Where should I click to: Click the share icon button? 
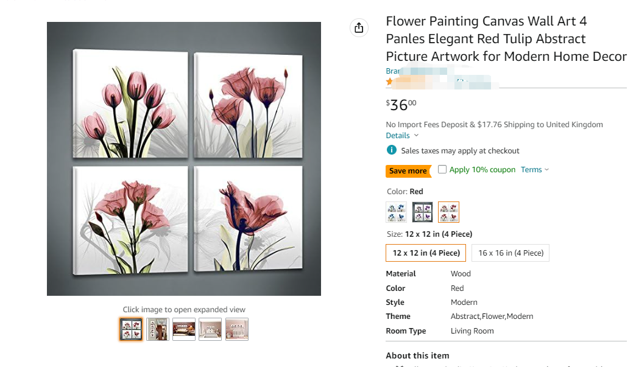[x=359, y=27]
